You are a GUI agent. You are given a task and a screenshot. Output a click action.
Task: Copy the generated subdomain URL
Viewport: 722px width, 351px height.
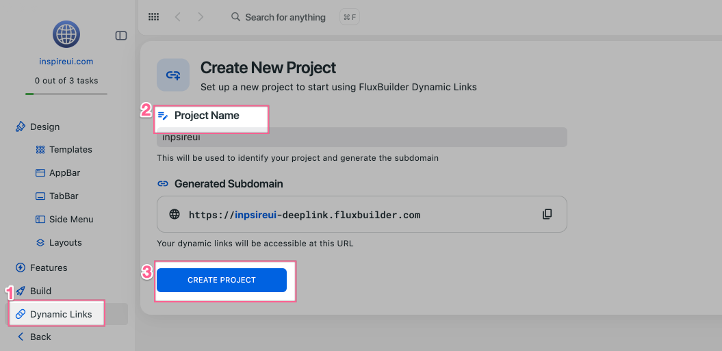[547, 214]
